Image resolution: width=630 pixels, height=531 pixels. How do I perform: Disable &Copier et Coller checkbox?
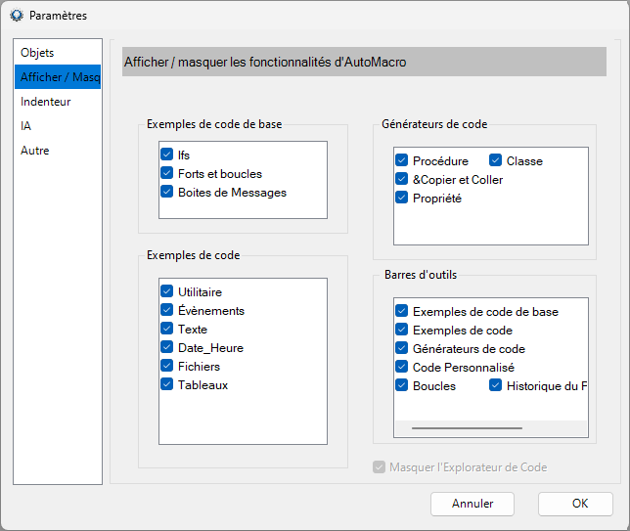coord(401,179)
